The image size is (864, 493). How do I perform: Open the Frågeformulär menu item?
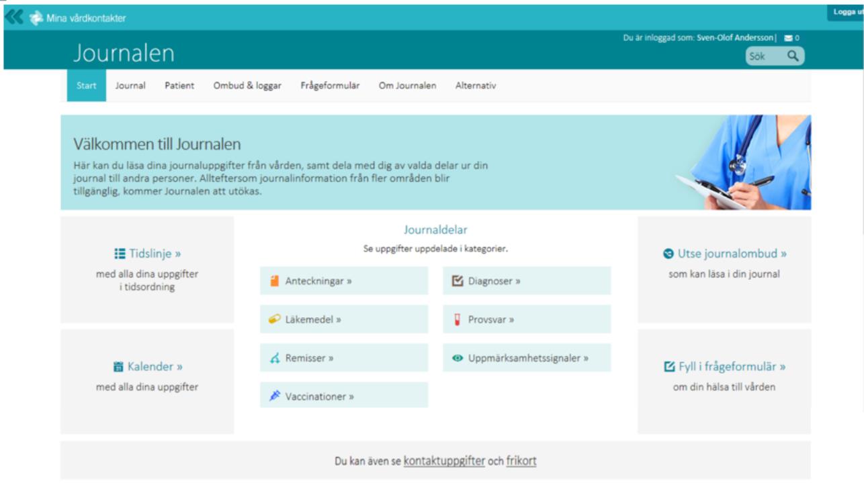[330, 86]
